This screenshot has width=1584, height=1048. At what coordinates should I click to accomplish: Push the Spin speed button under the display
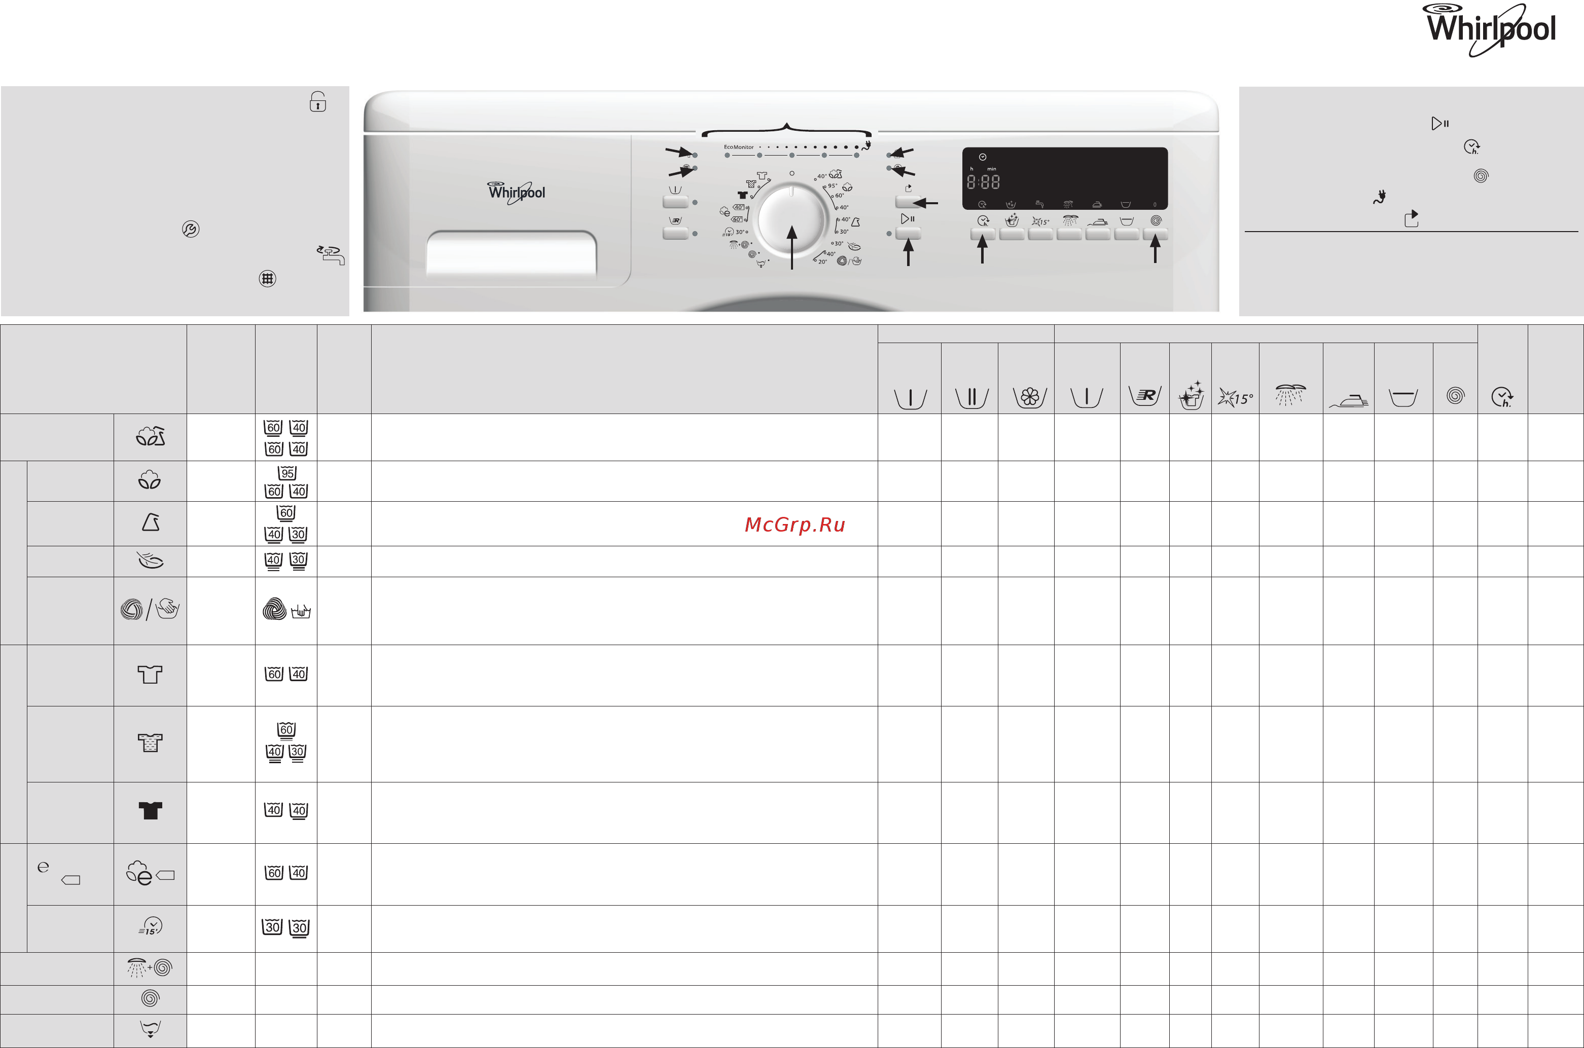click(1156, 234)
